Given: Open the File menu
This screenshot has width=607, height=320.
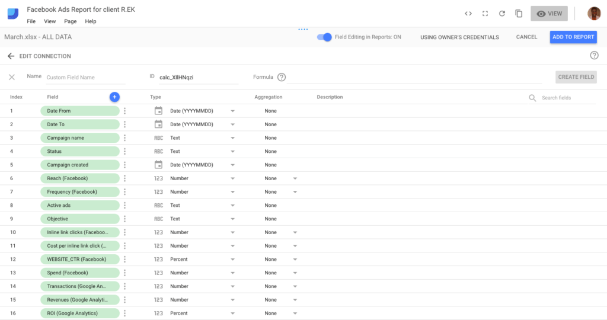Looking at the screenshot, I should tap(31, 21).
